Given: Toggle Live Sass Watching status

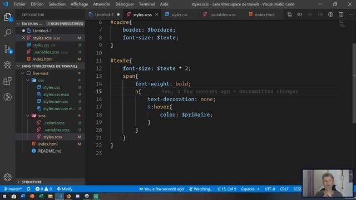Looking at the screenshot, I should tap(201, 189).
